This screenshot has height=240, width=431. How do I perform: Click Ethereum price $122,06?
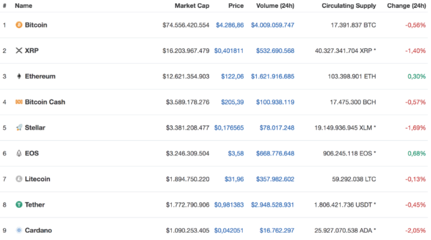coord(232,76)
